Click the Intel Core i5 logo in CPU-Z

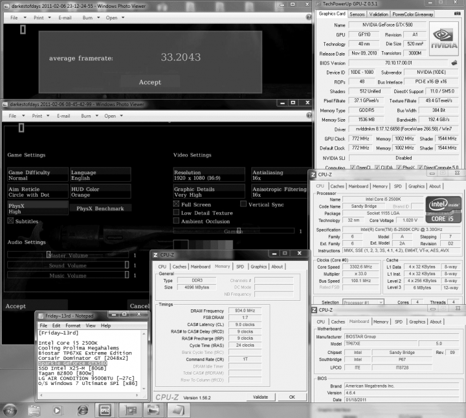pyautogui.click(x=443, y=210)
